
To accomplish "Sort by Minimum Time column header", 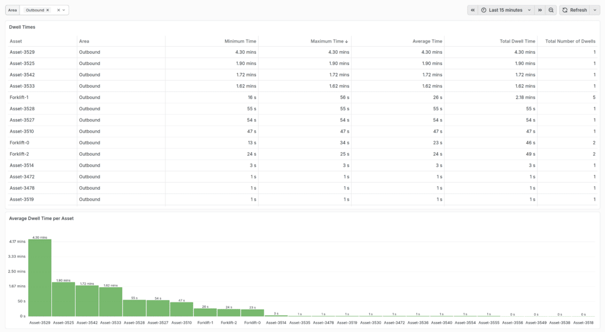I will click(x=240, y=41).
